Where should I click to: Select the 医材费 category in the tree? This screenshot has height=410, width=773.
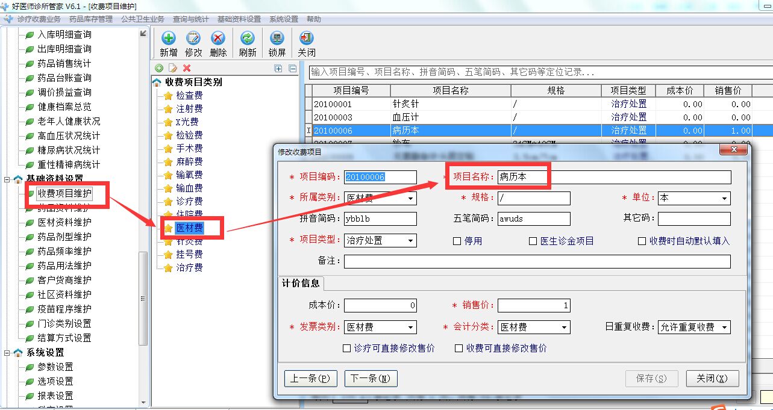click(x=189, y=228)
